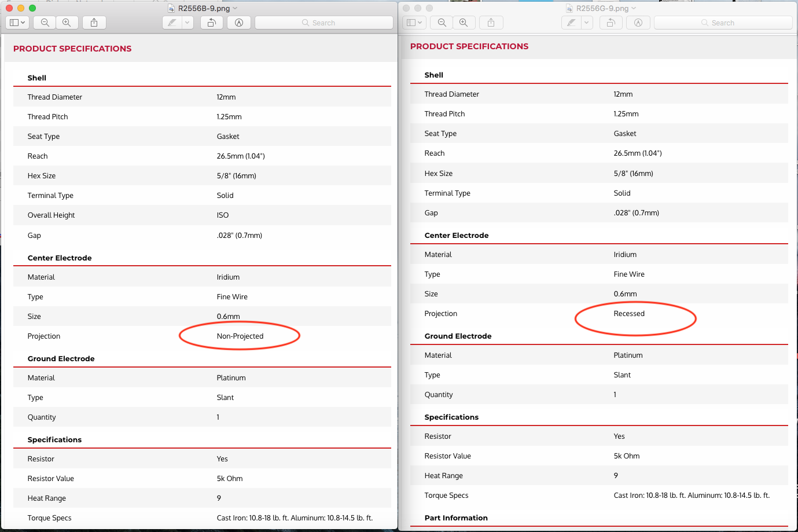
Task: Minimize the R2556B-9 window
Action: (21, 8)
